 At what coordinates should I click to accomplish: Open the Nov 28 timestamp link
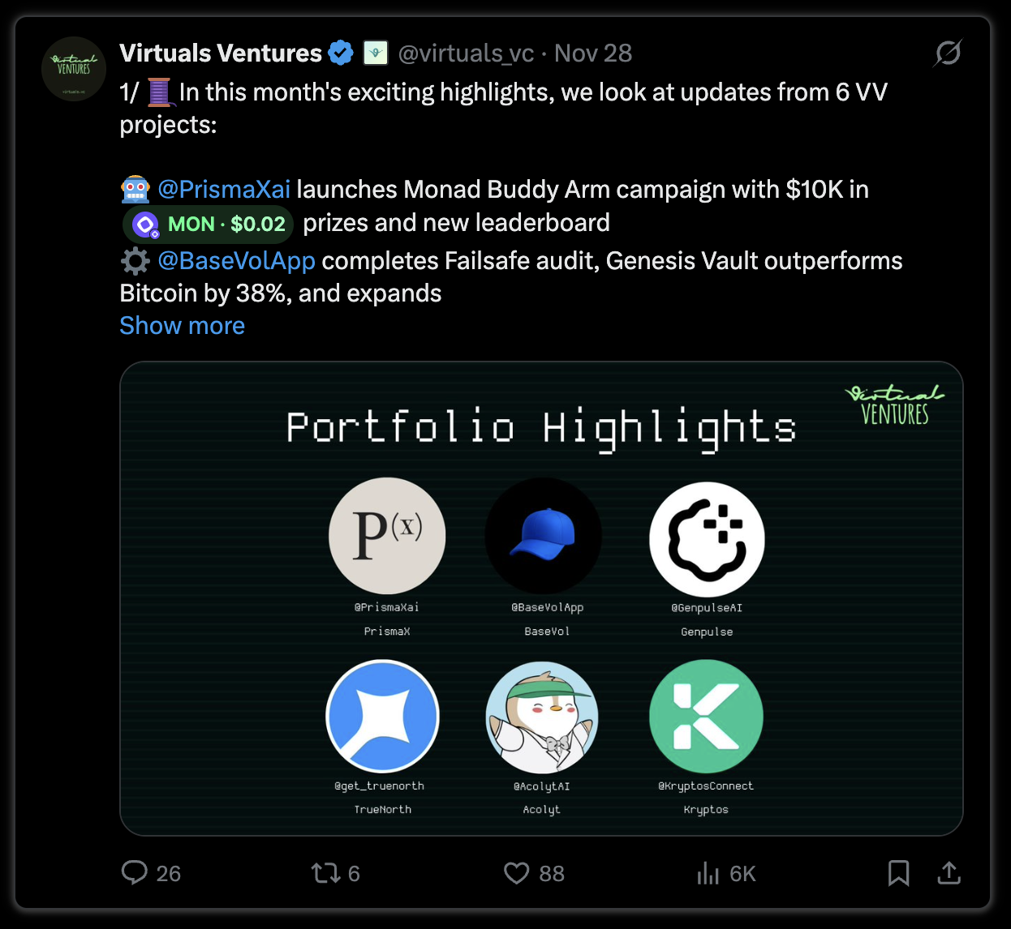tap(593, 54)
